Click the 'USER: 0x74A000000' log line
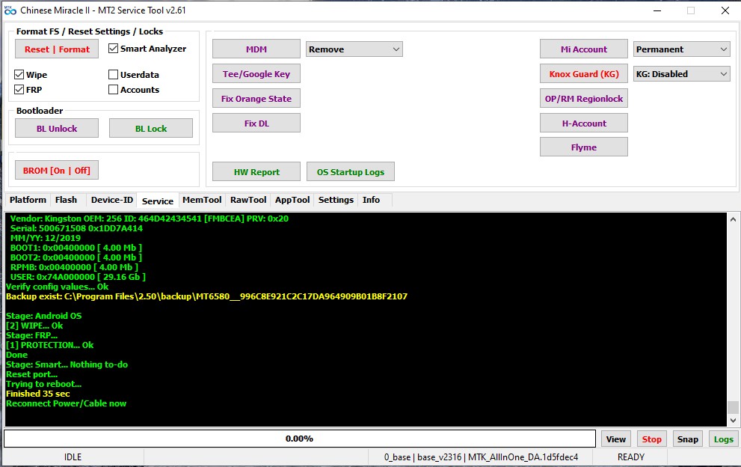Screen dimensions: 741x467 [x=78, y=277]
